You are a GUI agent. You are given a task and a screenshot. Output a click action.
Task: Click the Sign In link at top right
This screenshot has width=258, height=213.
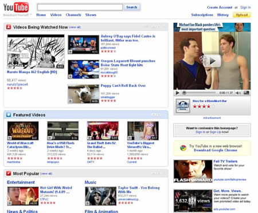click(x=245, y=7)
